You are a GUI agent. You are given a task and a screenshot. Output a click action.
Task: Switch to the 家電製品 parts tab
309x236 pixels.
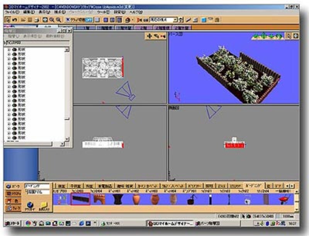point(105,186)
